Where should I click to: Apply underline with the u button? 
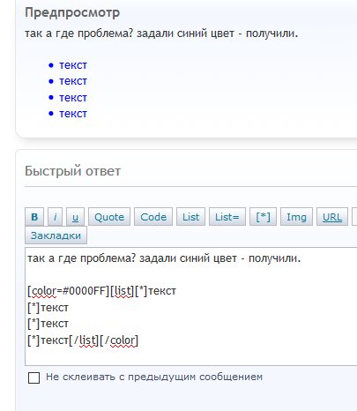click(75, 217)
